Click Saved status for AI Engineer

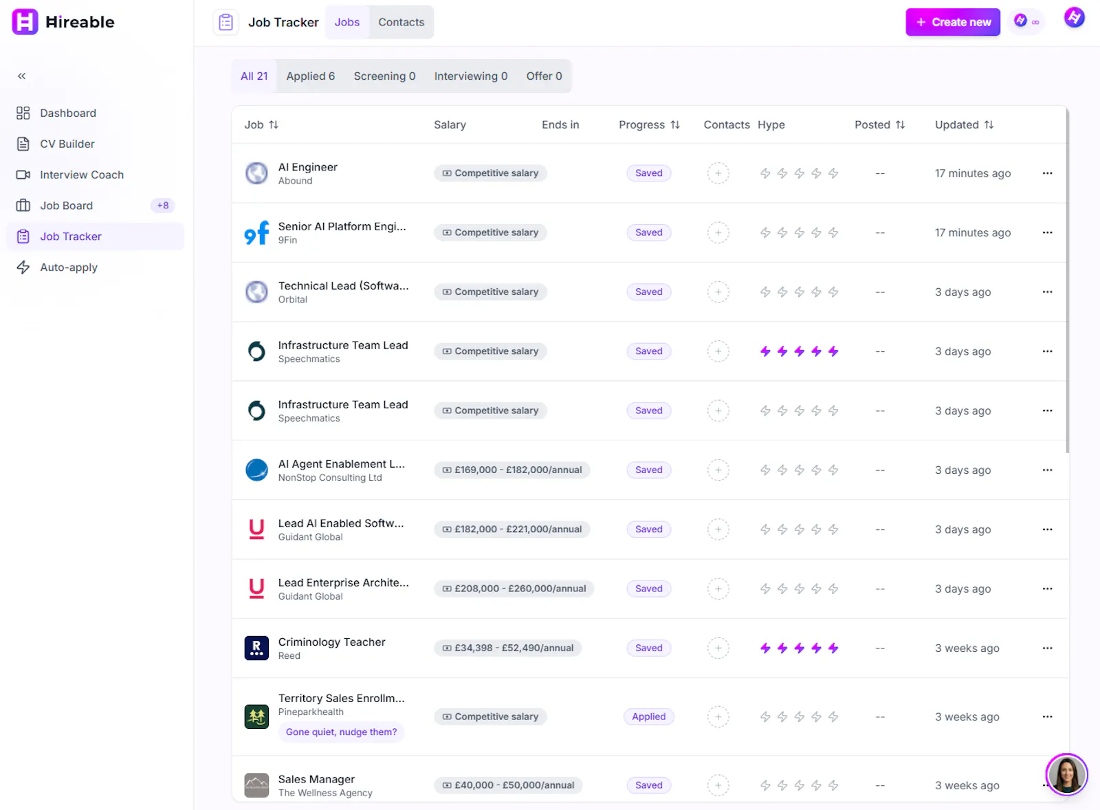(649, 173)
